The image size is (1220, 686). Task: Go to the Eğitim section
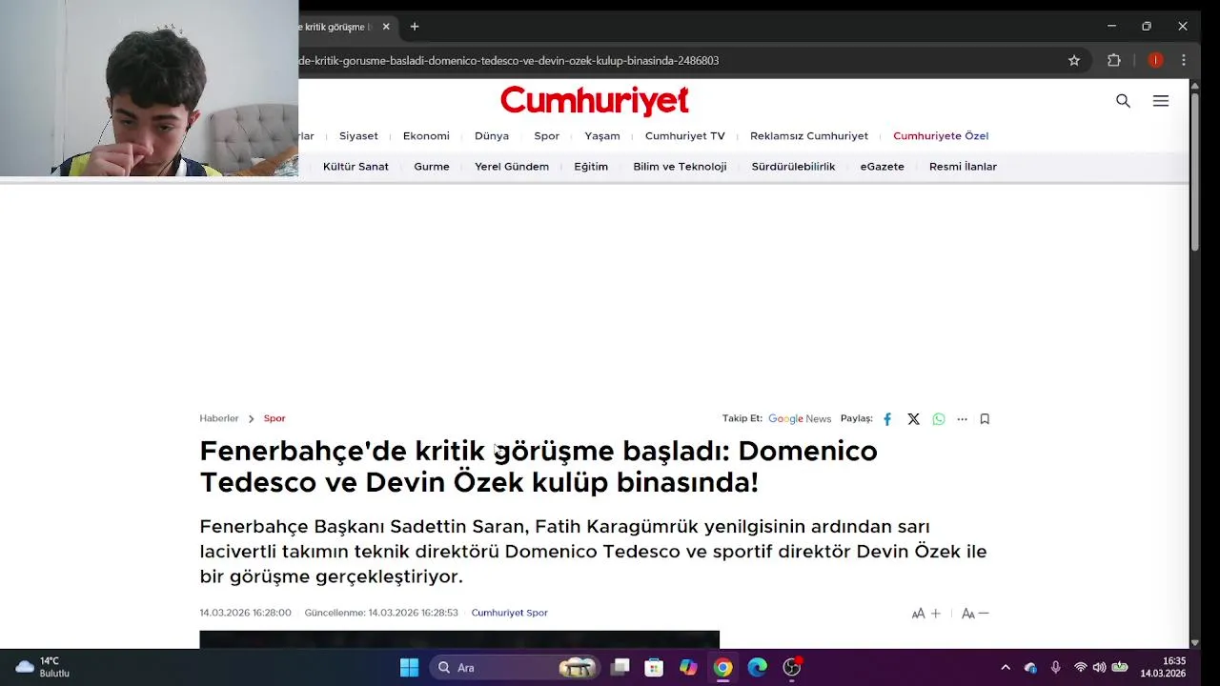click(591, 167)
